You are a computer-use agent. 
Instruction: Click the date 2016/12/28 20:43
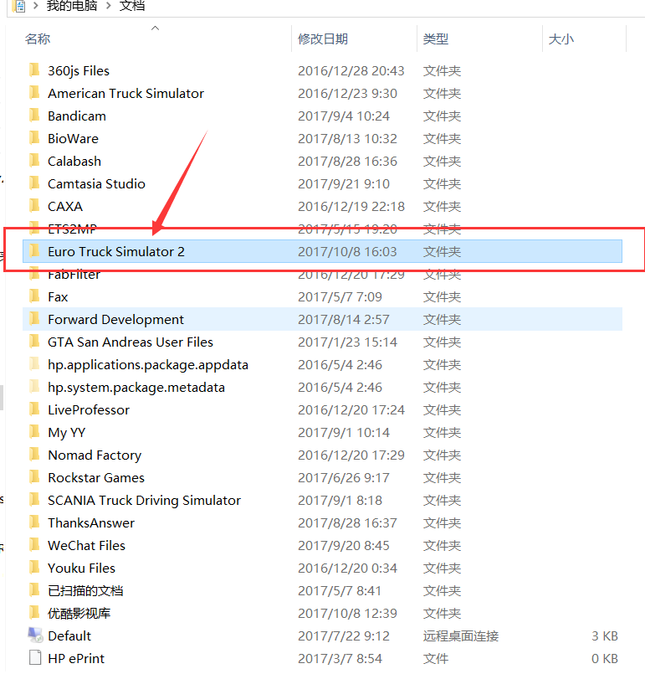pos(351,70)
